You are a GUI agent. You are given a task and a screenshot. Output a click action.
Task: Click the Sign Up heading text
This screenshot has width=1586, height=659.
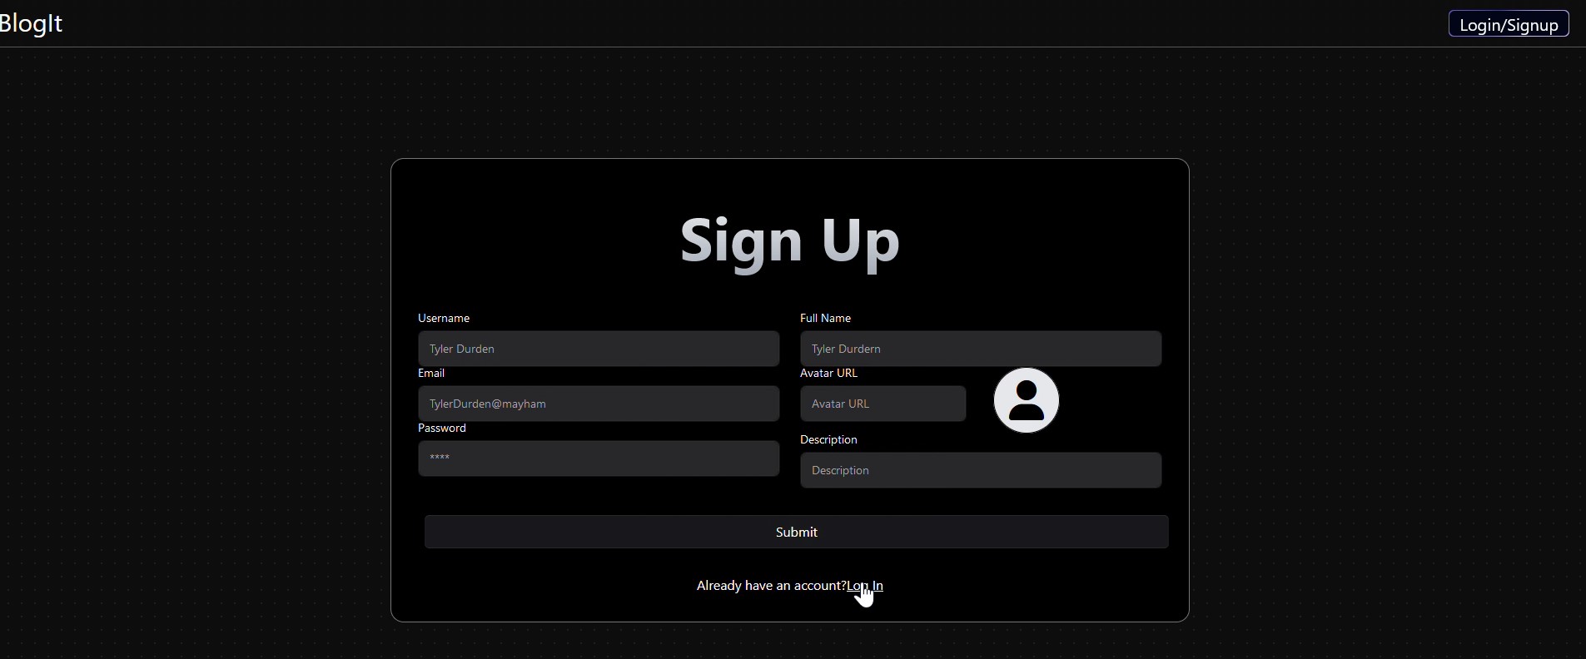pos(789,241)
